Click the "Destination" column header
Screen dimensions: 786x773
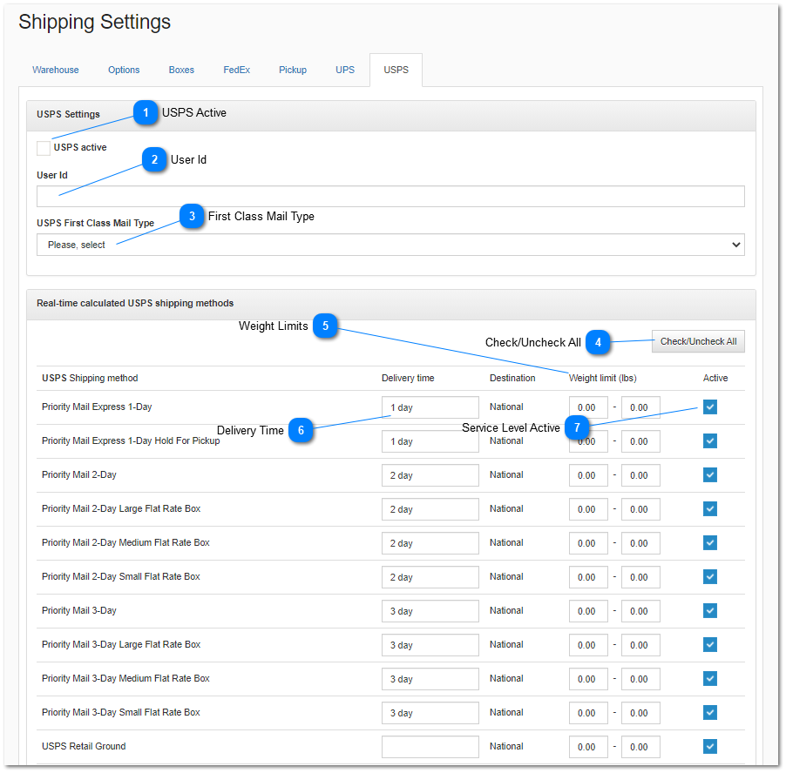512,378
